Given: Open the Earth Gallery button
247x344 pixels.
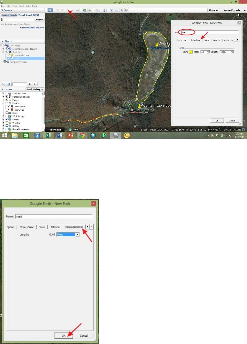Looking at the screenshot, I should click(x=35, y=89).
